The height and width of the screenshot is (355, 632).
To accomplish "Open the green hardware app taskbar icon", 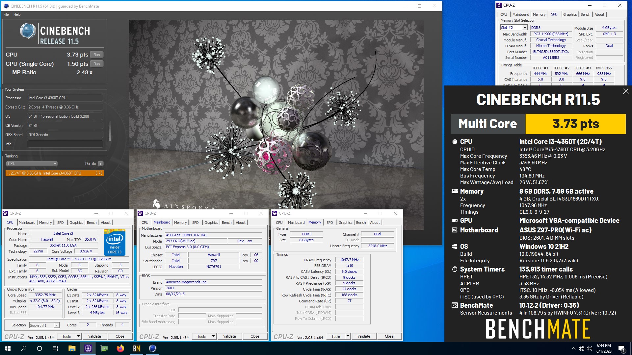I will point(104,348).
